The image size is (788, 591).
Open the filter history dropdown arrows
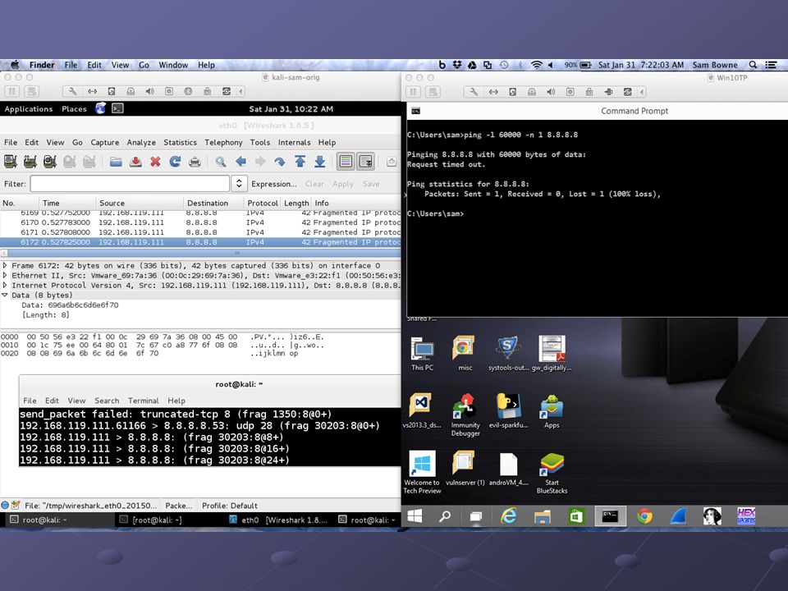click(239, 184)
